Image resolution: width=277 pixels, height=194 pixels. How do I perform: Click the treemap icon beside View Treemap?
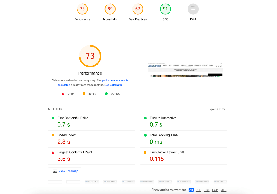(55, 171)
